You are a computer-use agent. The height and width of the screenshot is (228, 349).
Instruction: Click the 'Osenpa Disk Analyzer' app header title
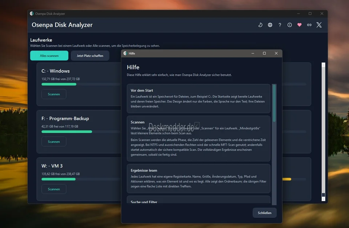(x=62, y=25)
